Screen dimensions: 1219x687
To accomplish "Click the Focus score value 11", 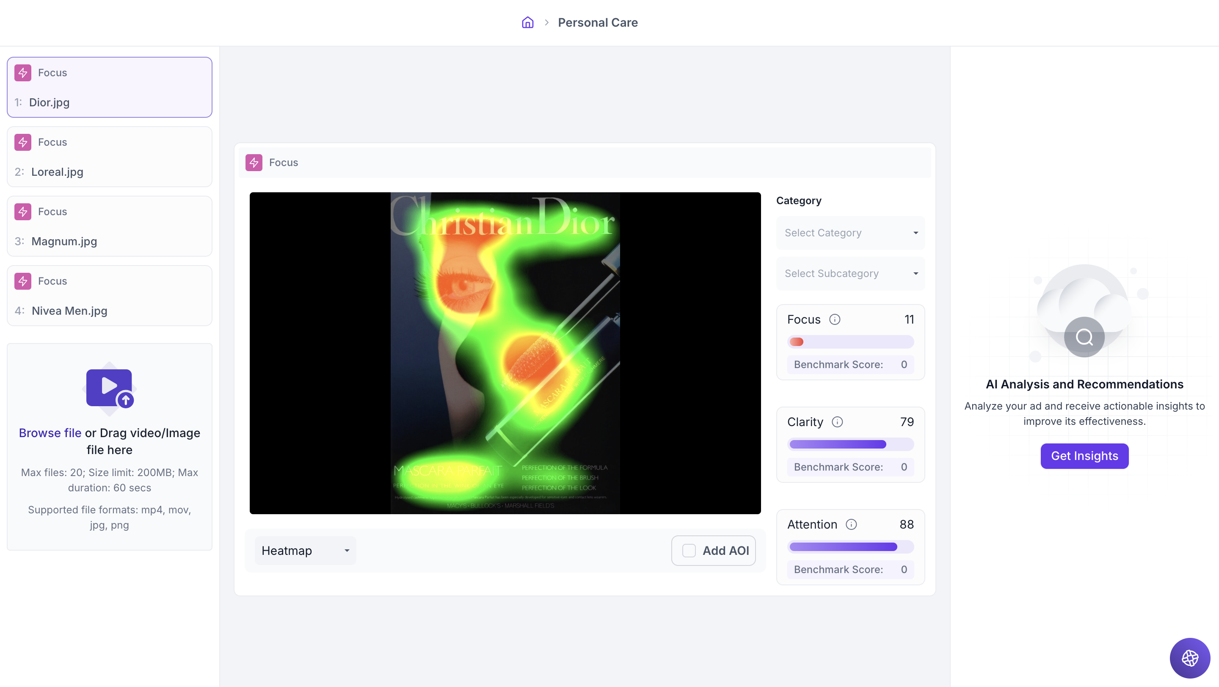I will coord(909,320).
